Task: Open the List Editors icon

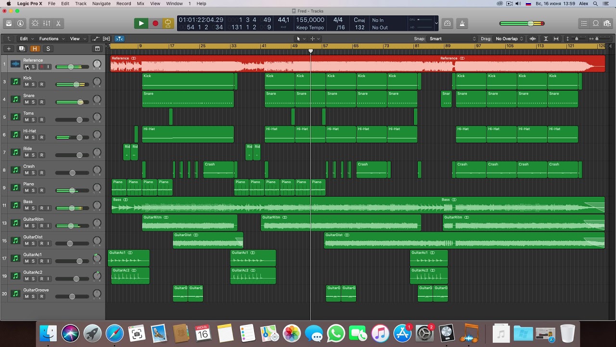Action: (584, 23)
